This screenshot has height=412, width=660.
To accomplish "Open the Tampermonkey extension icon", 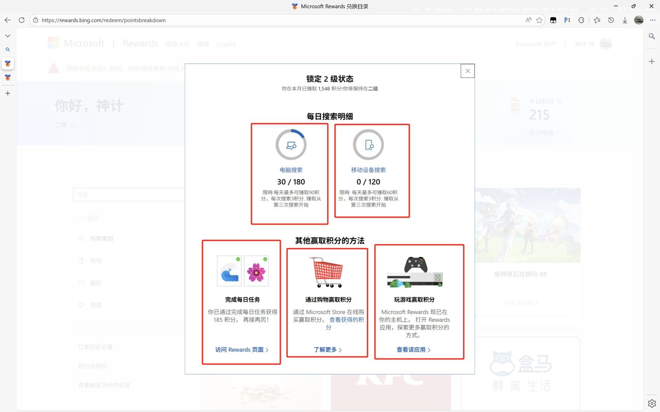I will pos(553,20).
